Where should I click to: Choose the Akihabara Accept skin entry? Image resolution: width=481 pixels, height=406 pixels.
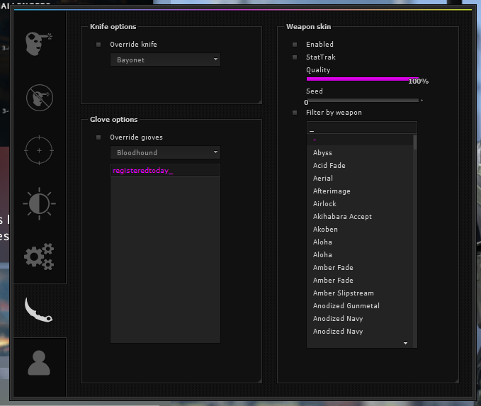tap(342, 217)
